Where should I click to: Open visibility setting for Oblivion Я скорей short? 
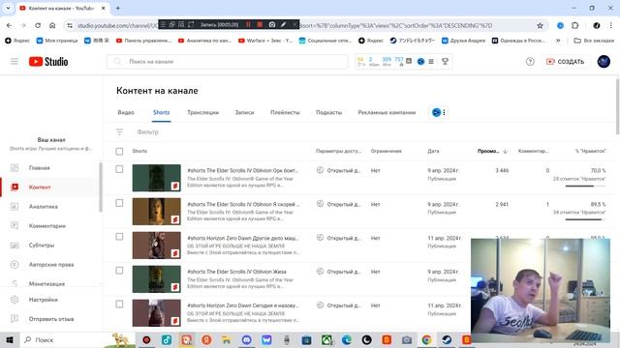pyautogui.click(x=339, y=204)
